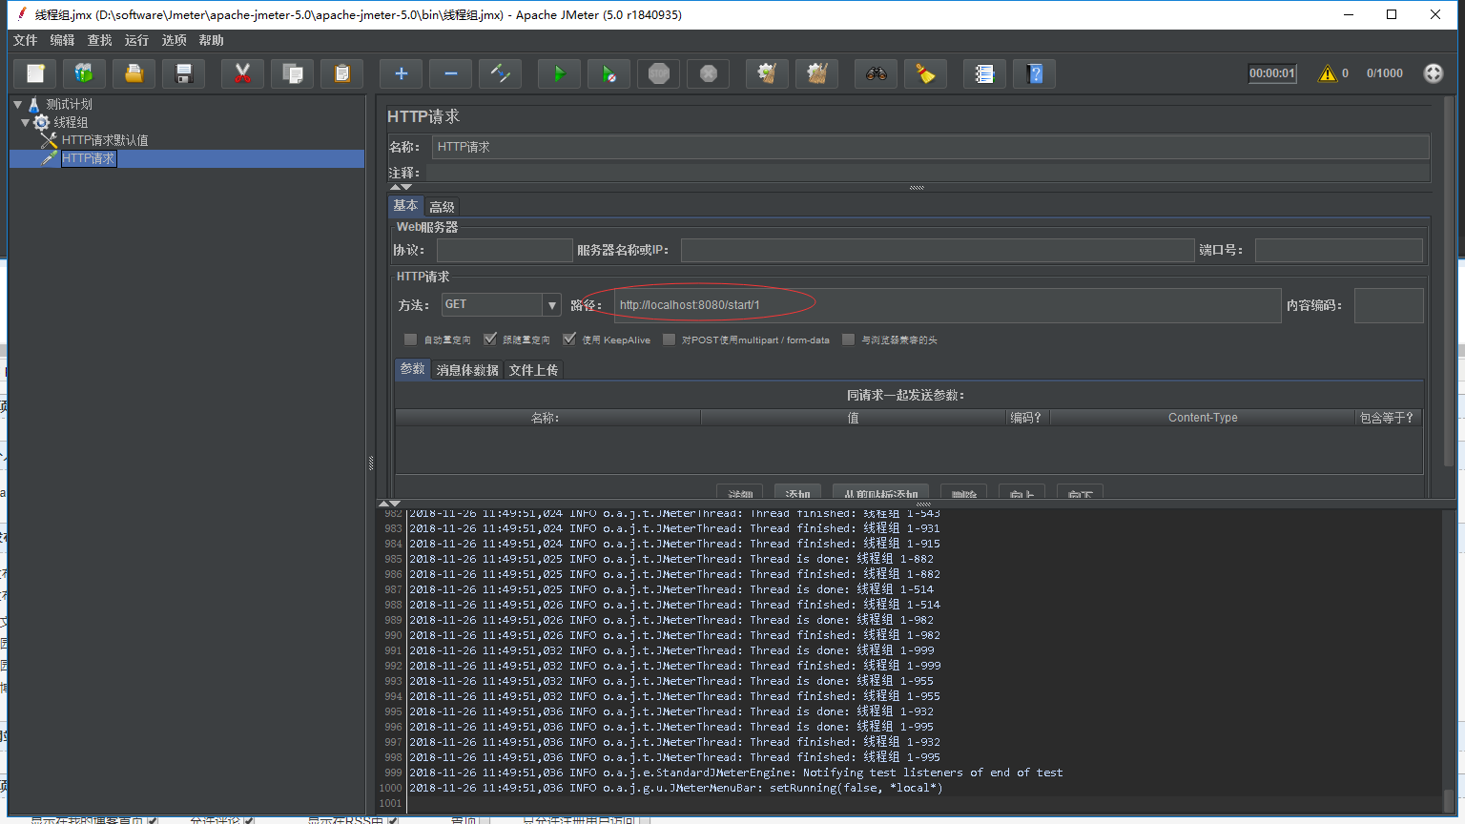This screenshot has width=1465, height=824.
Task: Open the 选项 menu
Action: pos(174,40)
